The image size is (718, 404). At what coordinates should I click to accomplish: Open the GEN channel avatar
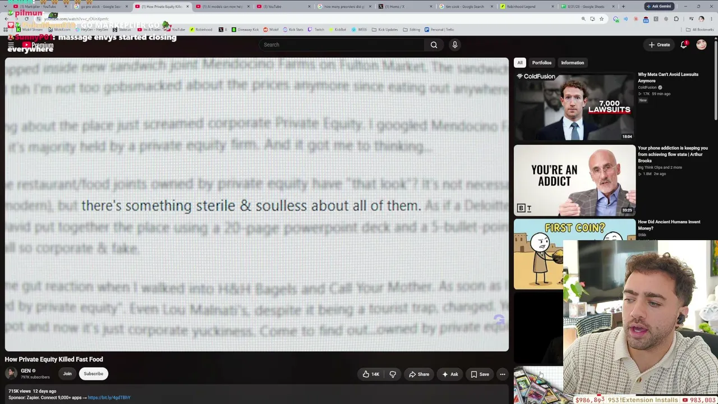[x=11, y=374]
